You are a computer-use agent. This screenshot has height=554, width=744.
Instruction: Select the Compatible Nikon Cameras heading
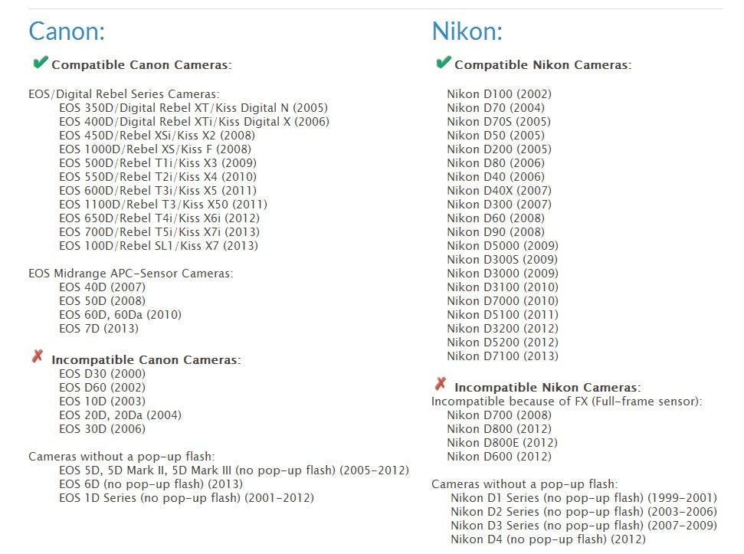point(542,65)
